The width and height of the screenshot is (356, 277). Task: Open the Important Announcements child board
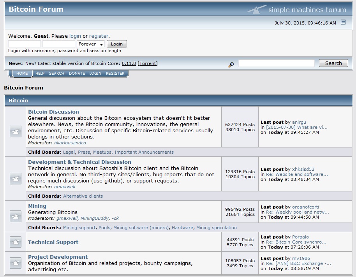144,152
